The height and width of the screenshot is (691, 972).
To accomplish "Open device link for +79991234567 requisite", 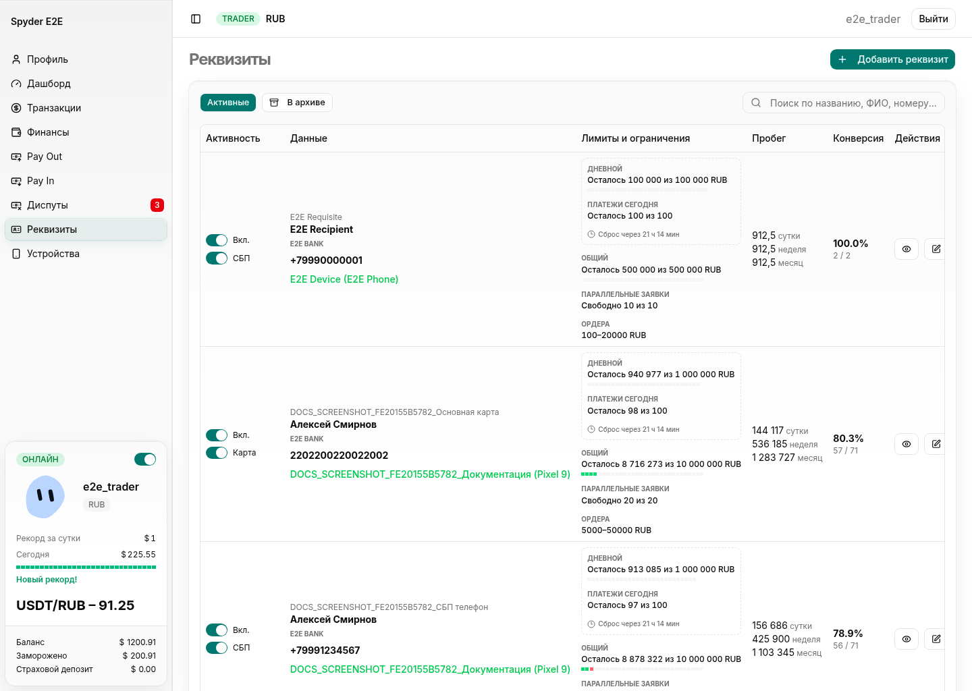I will point(430,669).
